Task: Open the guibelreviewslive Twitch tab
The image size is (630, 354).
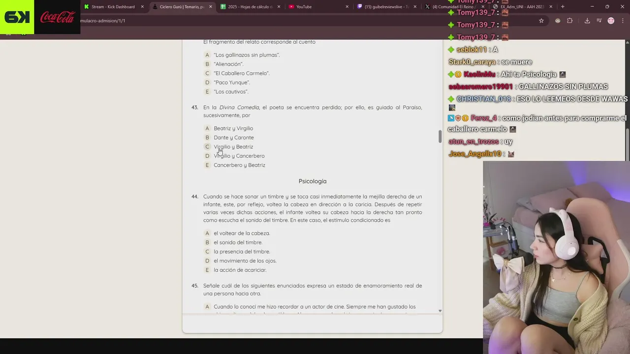Action: click(386, 7)
